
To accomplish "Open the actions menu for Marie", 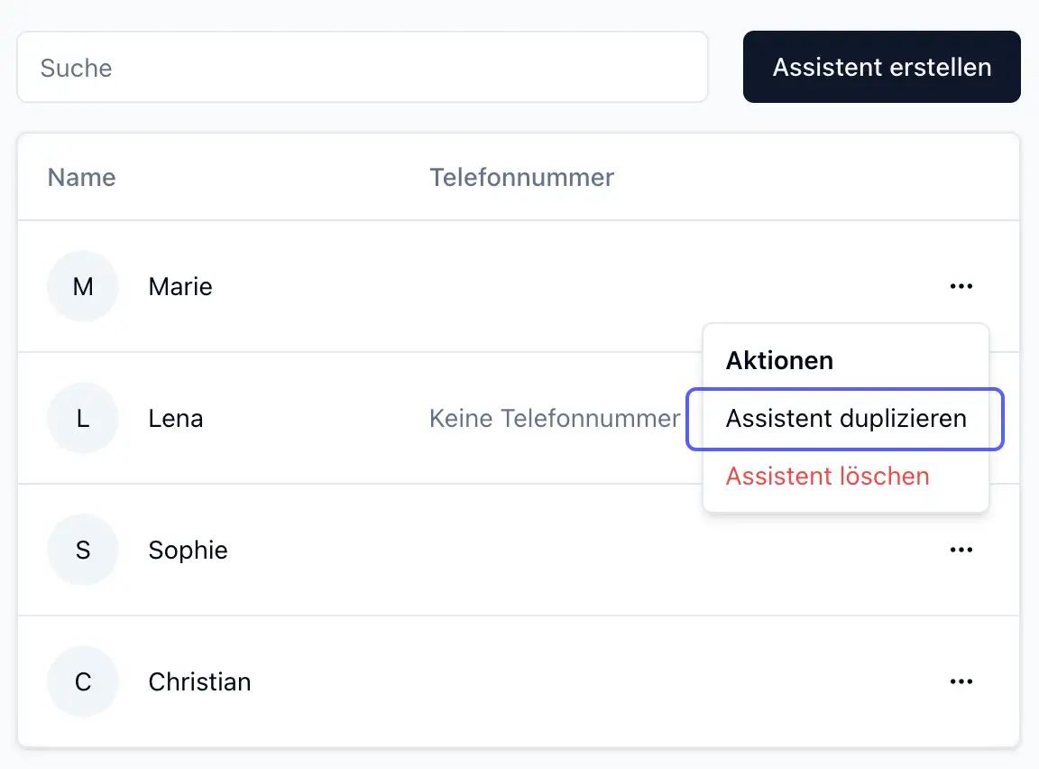I will (x=961, y=287).
